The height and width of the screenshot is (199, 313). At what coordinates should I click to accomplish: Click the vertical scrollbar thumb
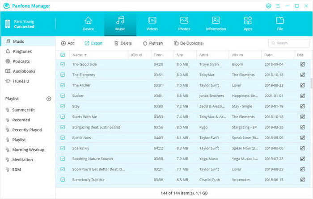tap(311, 83)
